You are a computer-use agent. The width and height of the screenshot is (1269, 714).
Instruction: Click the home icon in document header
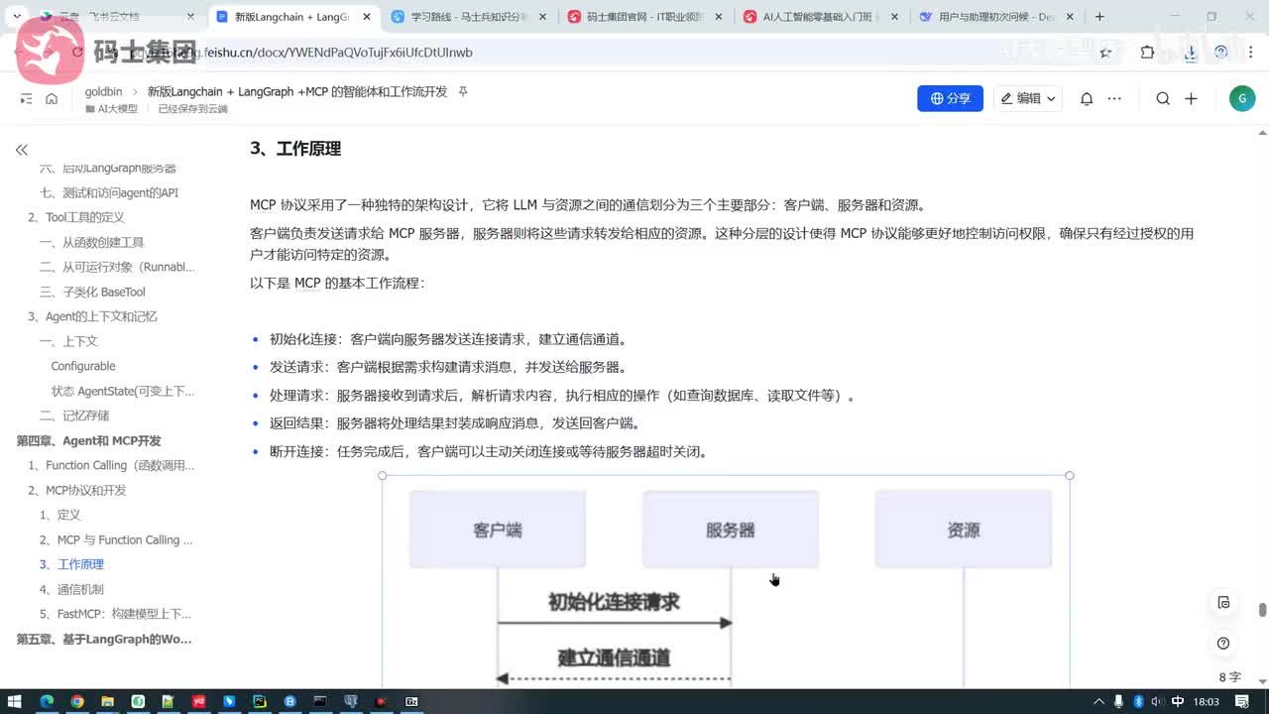pyautogui.click(x=52, y=98)
